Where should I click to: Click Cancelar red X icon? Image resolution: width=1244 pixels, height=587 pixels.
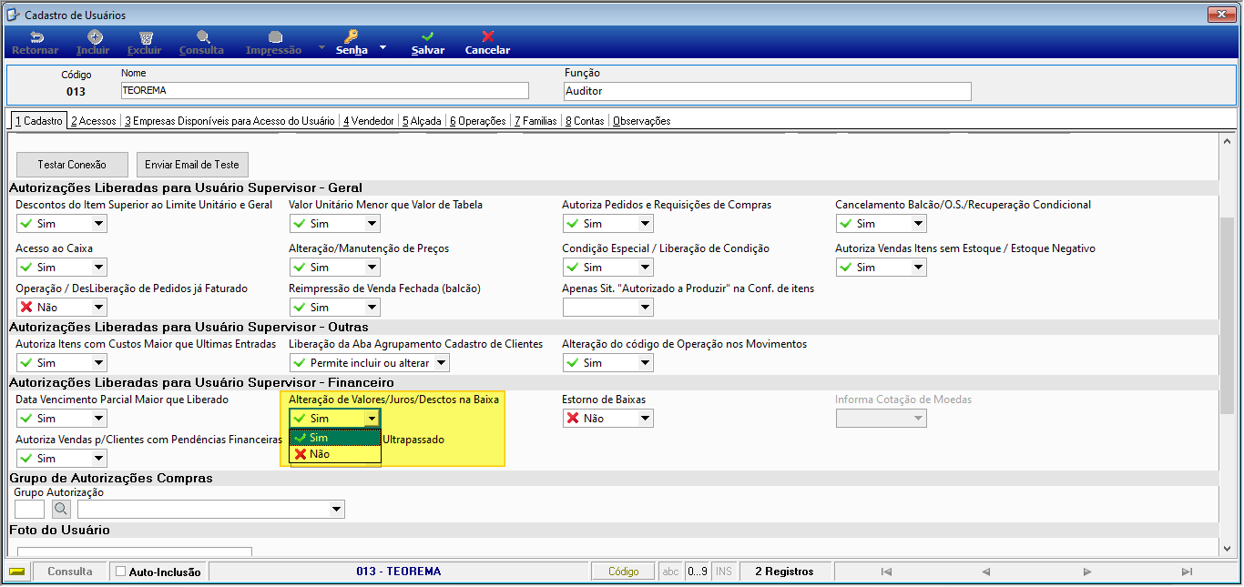[x=488, y=37]
